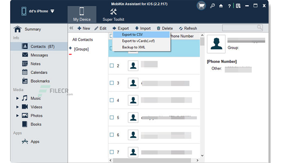Screen dimensions: 281x163
Task: Tick the checkbox for contact 7
Action: [112, 152]
